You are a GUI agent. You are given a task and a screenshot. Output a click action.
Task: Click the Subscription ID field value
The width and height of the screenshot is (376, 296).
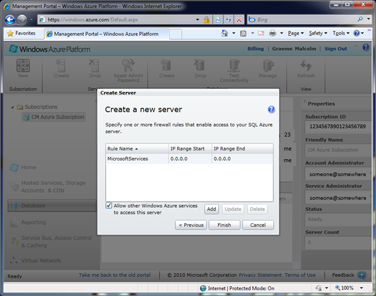point(337,126)
